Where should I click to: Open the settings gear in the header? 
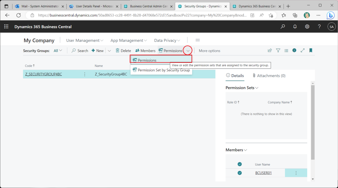[307, 26]
